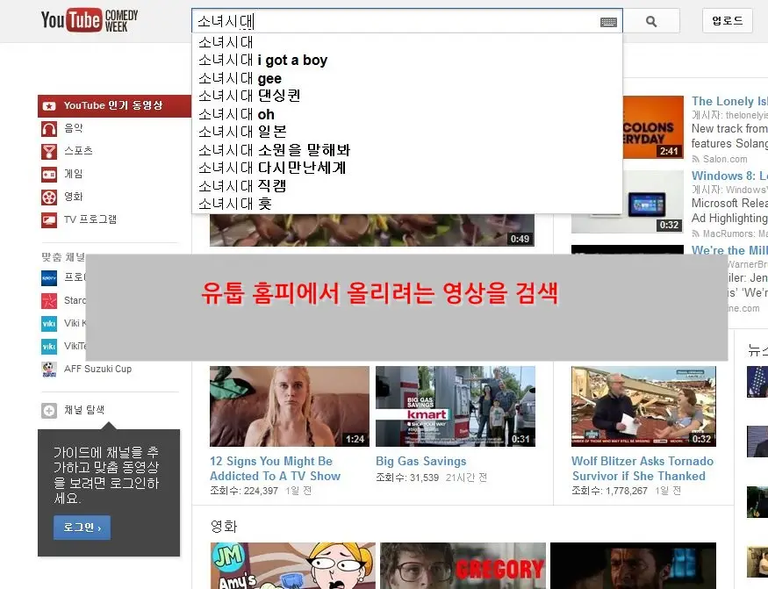Click the red star Starc channel icon
This screenshot has height=589, width=768.
pyautogui.click(x=49, y=301)
